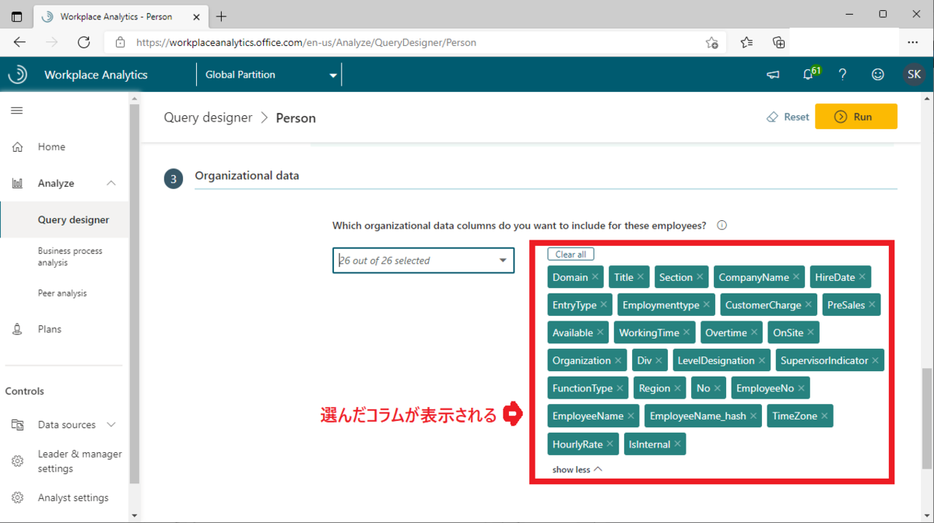The height and width of the screenshot is (523, 934).
Task: Open the help question mark icon
Action: click(x=842, y=75)
